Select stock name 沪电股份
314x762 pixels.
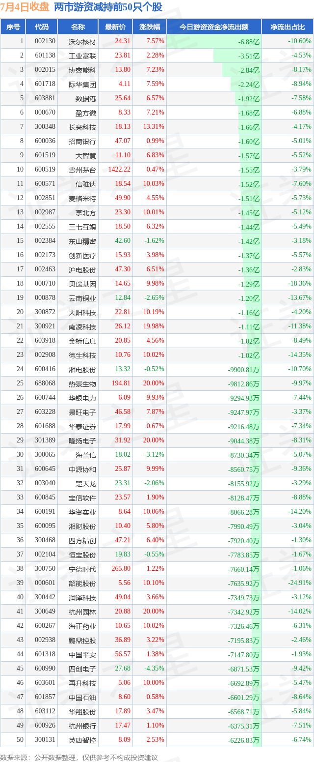click(82, 269)
